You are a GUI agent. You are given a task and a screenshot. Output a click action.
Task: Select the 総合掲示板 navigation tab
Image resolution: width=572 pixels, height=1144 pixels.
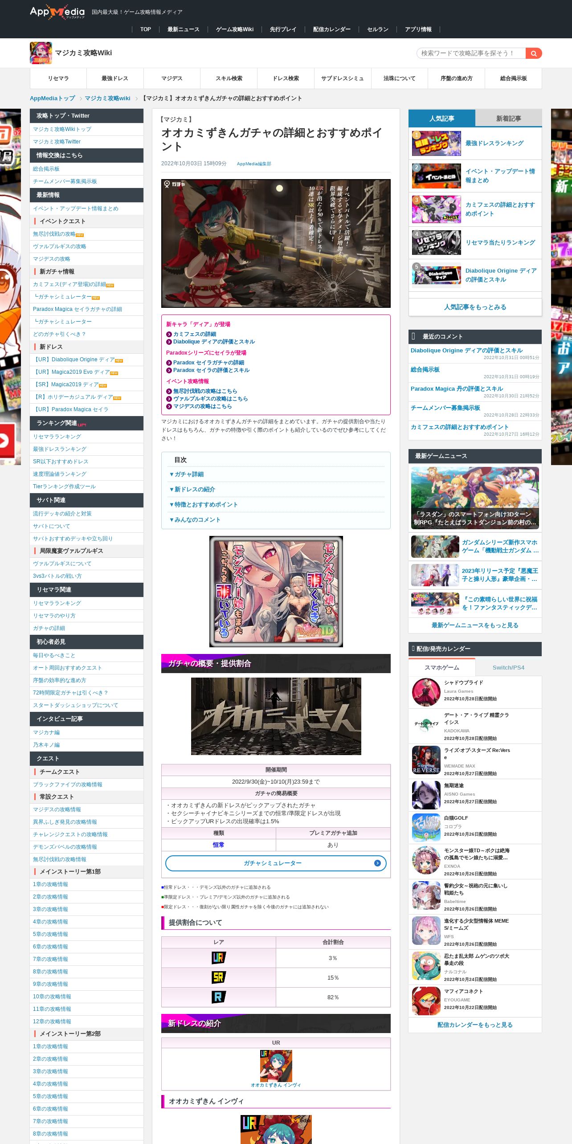[x=513, y=78]
